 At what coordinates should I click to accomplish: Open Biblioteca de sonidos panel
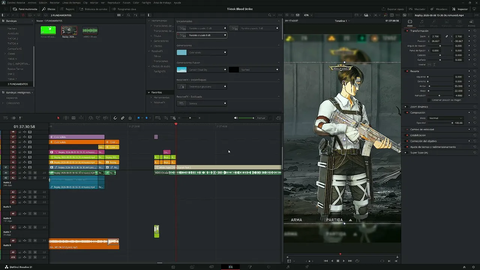click(x=93, y=9)
